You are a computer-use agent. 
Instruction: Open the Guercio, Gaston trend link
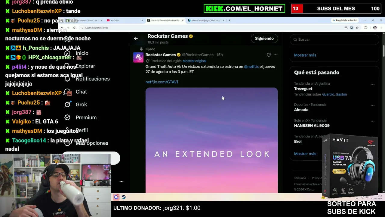click(334, 94)
